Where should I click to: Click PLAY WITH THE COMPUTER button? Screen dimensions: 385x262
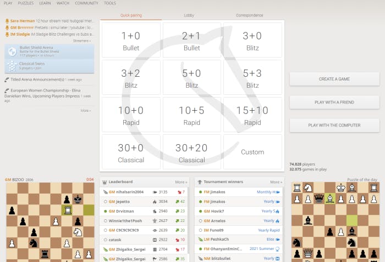point(334,126)
